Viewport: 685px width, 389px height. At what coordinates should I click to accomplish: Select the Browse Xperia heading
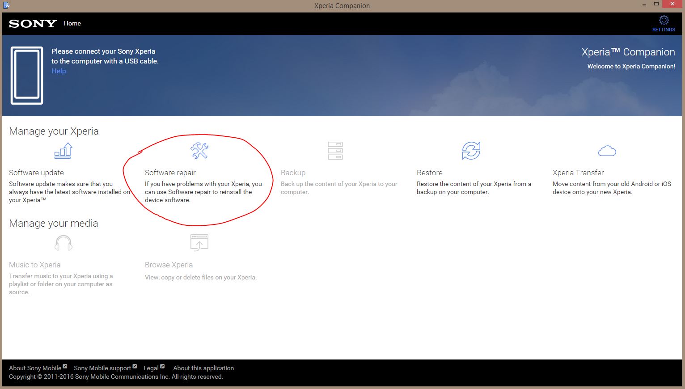[x=169, y=265]
